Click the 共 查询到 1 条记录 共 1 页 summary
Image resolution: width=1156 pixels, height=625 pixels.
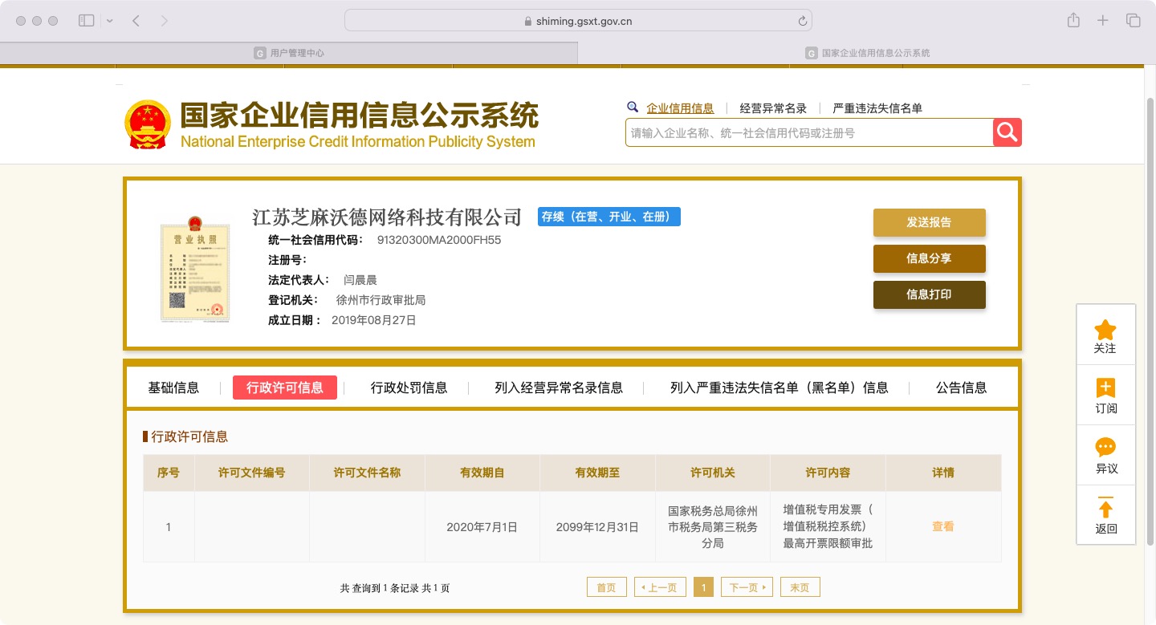(395, 588)
